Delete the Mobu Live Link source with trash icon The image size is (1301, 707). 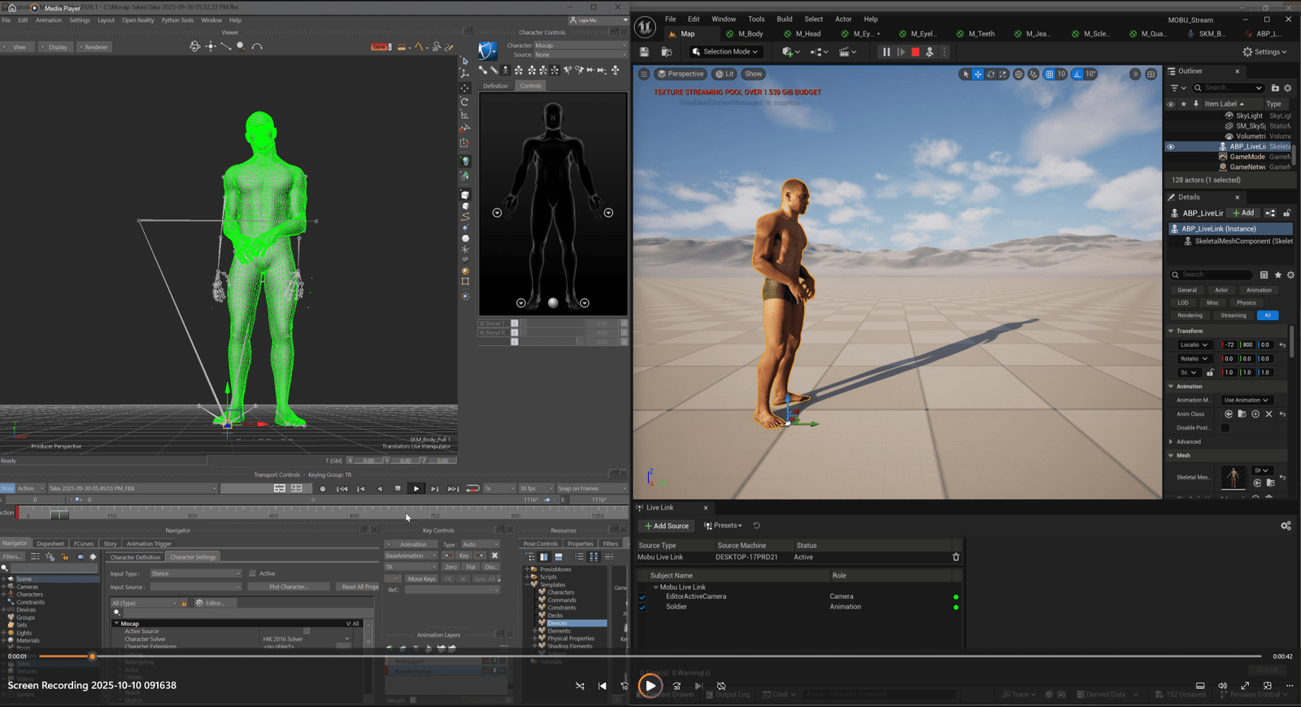pos(955,557)
